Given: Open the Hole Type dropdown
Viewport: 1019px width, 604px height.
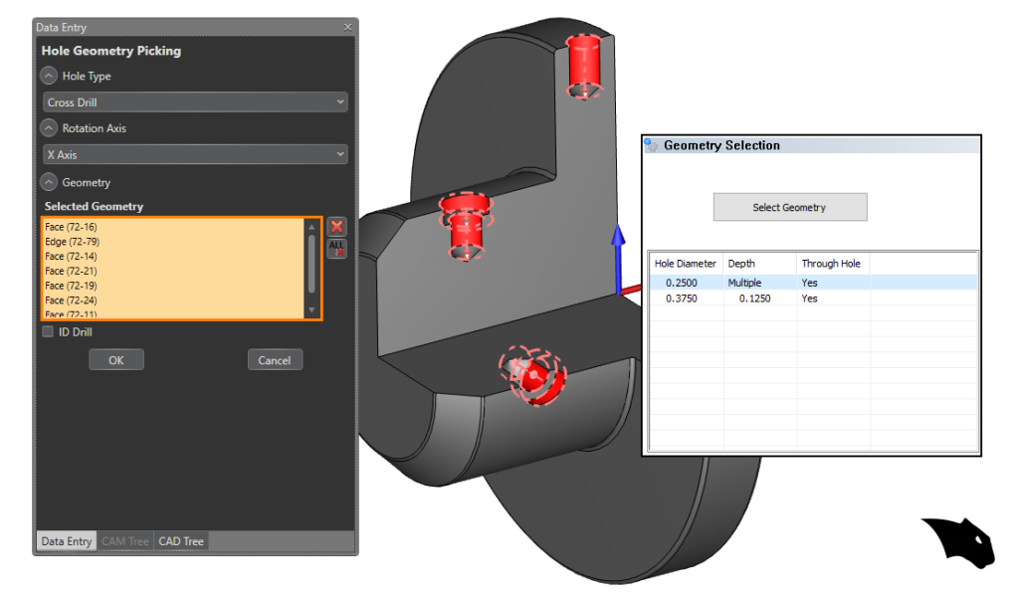Looking at the screenshot, I should (x=195, y=102).
